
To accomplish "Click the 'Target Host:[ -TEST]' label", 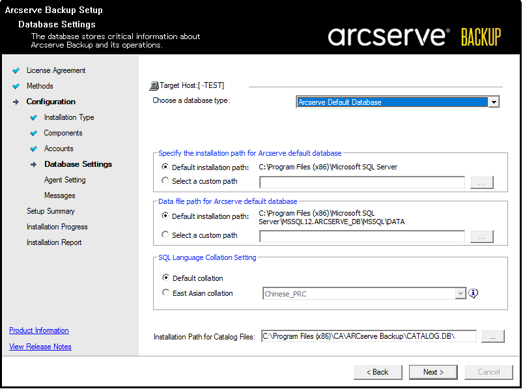I will point(191,85).
